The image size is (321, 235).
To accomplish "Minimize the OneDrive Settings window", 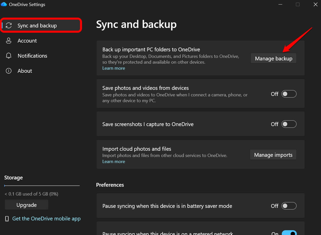I will [280, 4].
